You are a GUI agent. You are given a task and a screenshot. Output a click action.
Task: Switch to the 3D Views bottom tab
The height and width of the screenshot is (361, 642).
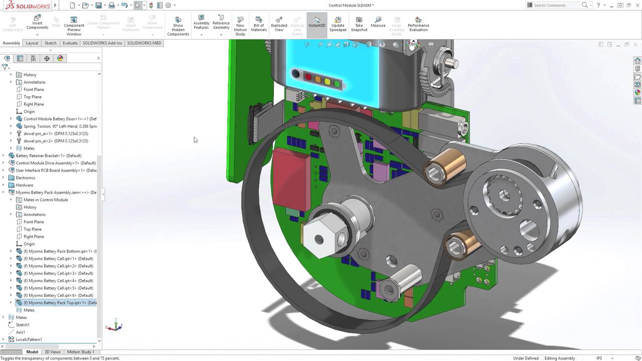(x=53, y=352)
